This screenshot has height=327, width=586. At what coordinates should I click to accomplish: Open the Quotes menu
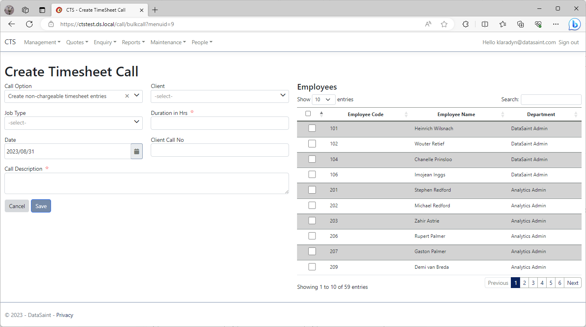click(x=77, y=42)
